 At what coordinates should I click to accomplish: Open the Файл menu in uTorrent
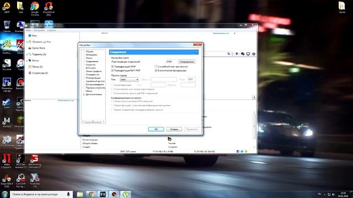(x=28, y=30)
